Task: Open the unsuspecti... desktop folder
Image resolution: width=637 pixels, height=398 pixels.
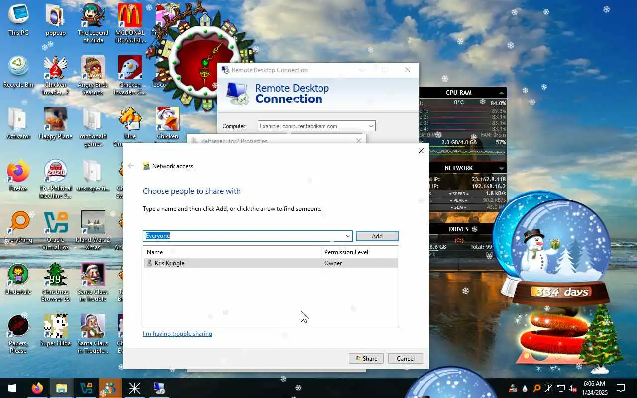Action: coord(93,175)
